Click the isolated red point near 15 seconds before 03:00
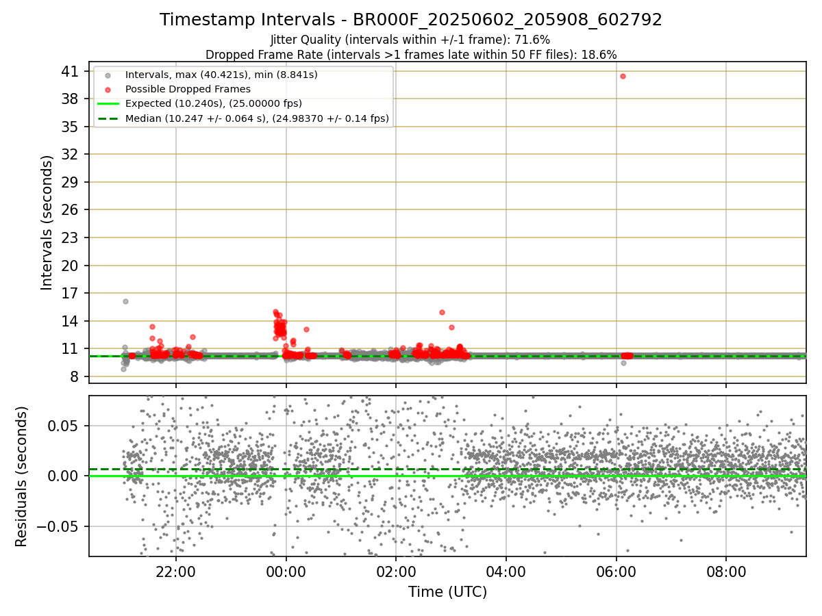Viewport: 822px width, 616px height. click(x=442, y=313)
